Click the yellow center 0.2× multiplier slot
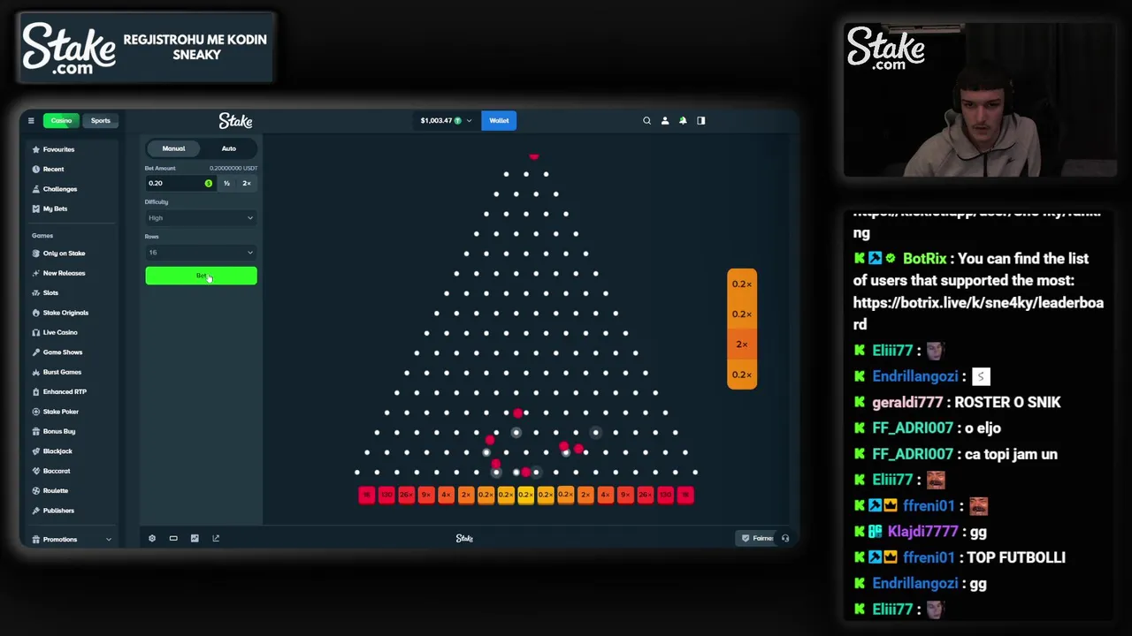1132x636 pixels. click(525, 495)
